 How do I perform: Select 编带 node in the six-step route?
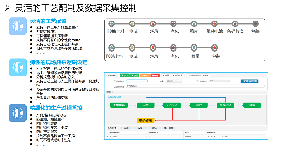[194, 48]
